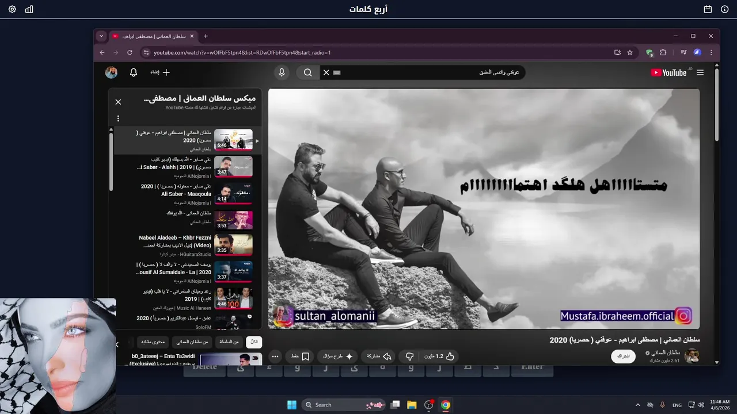Open taskbar clock 11:46 AM
The height and width of the screenshot is (414, 737).
tap(720, 405)
